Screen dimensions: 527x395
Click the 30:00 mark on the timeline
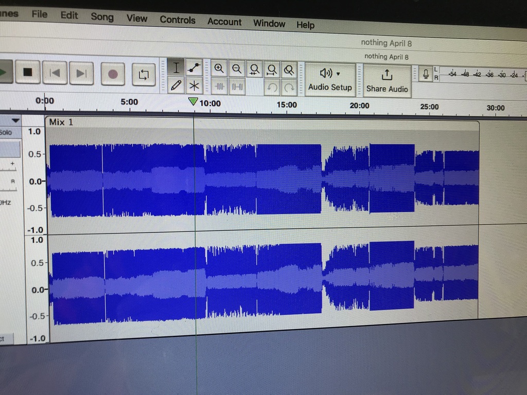[496, 108]
